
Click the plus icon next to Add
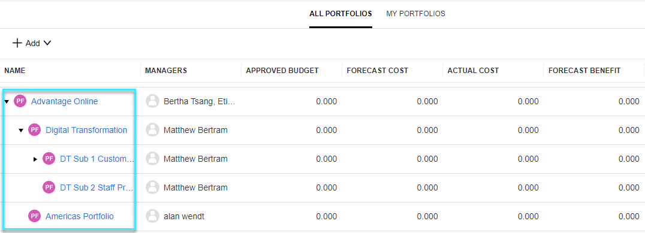(17, 43)
